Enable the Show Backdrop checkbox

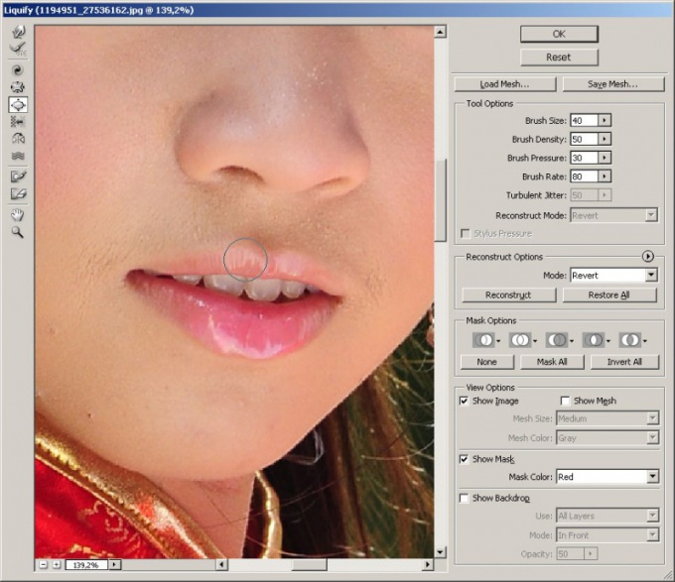(464, 498)
